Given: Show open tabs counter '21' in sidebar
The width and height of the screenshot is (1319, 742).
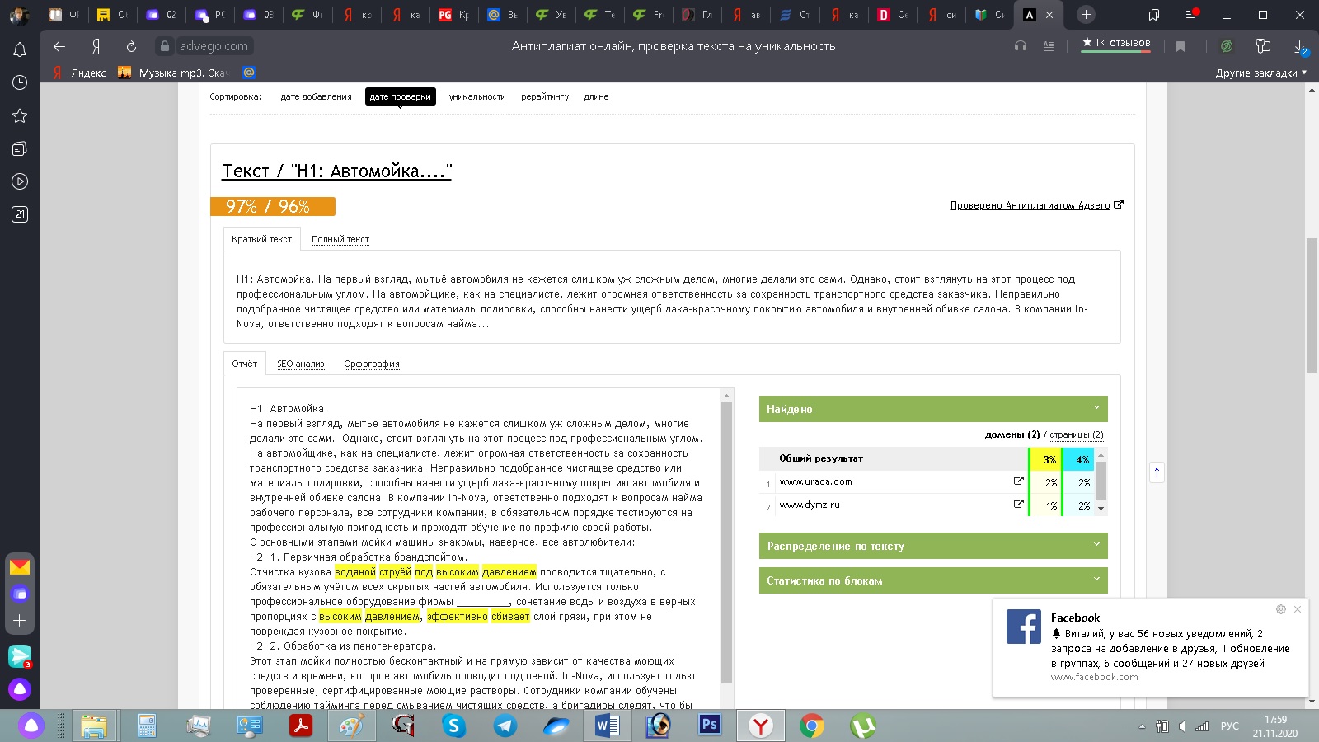Looking at the screenshot, I should click(x=20, y=214).
